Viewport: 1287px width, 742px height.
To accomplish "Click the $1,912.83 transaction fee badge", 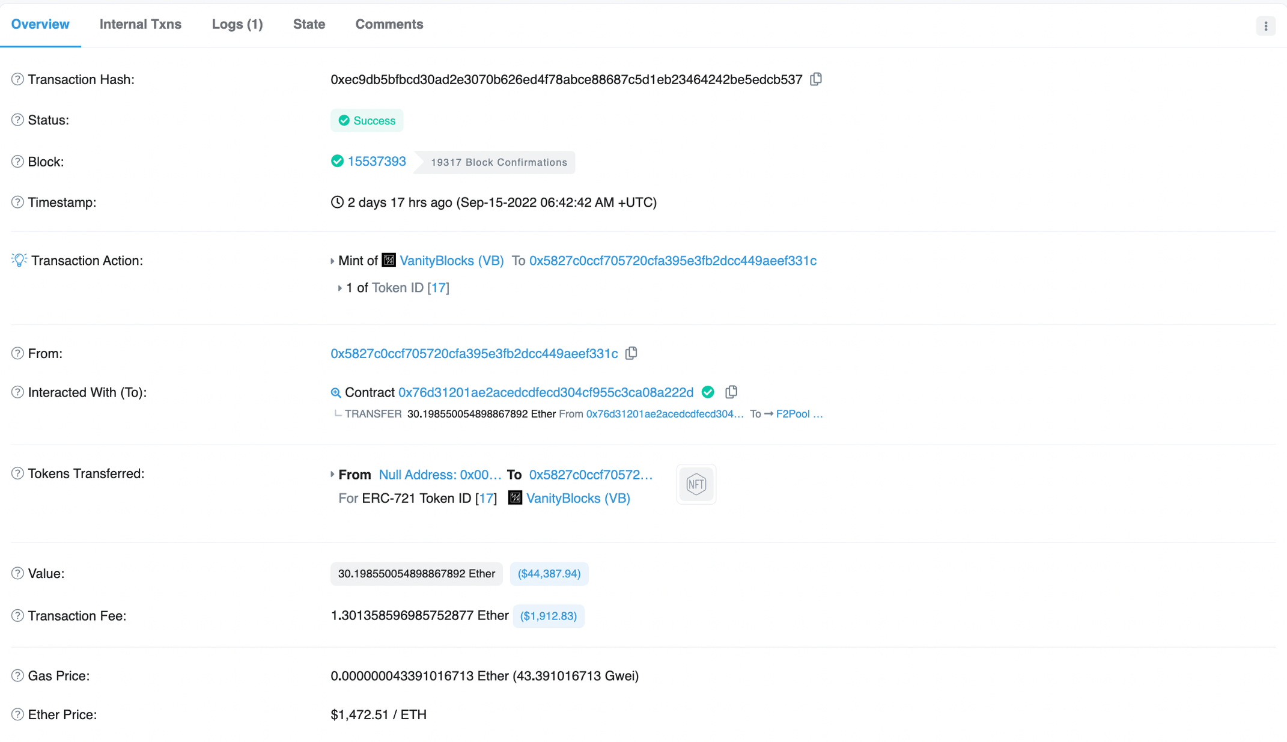I will pyautogui.click(x=549, y=616).
